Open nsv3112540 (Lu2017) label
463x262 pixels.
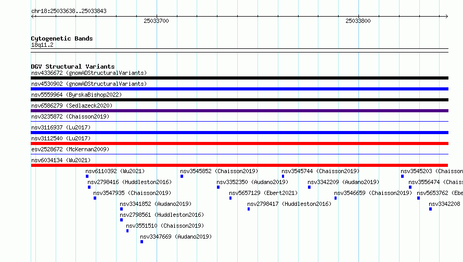point(61,138)
